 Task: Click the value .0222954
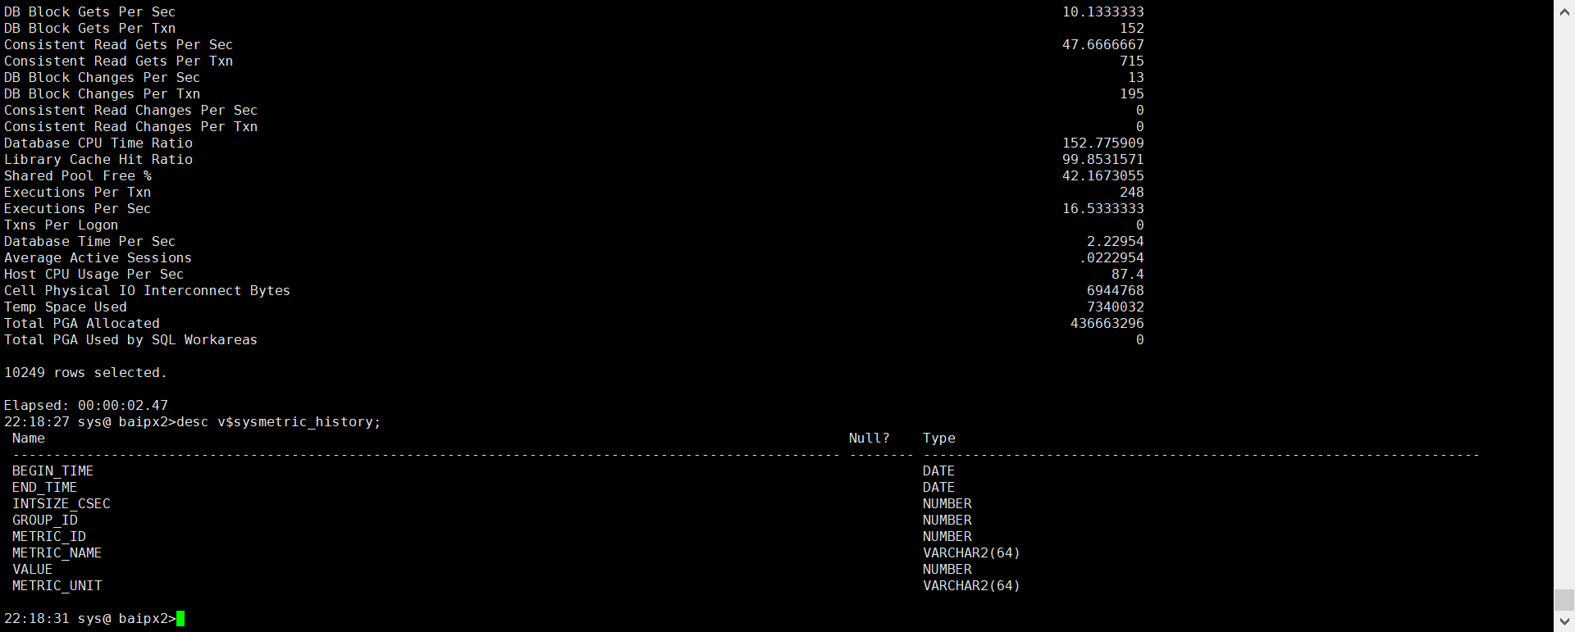pos(1112,258)
